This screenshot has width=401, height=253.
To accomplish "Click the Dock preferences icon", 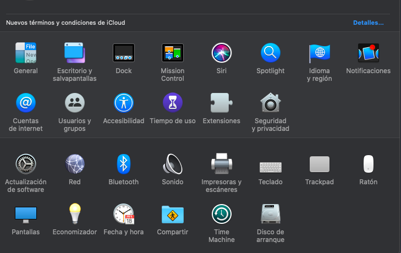I will [124, 53].
